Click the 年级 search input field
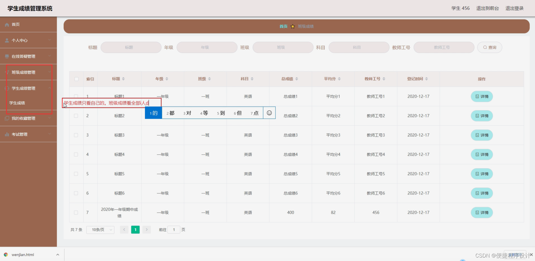This screenshot has width=535, height=261. [x=207, y=48]
